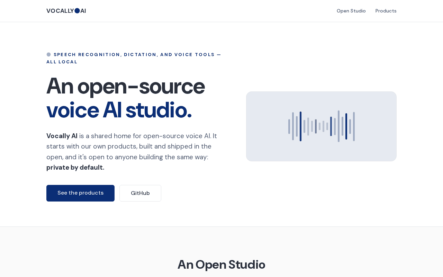
Task: Open the Products nav link
Action: tap(386, 11)
